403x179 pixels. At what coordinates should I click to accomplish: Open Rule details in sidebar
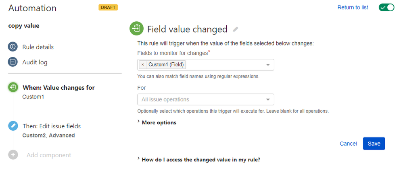38,47
